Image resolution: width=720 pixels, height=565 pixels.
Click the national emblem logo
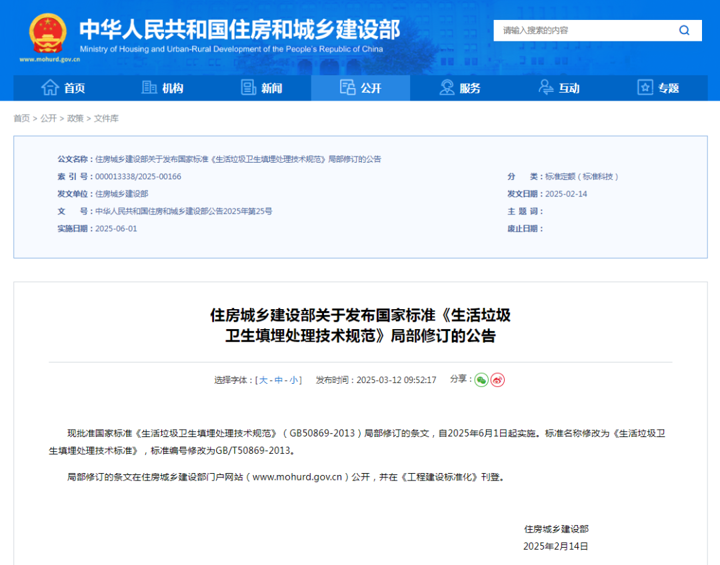pyautogui.click(x=47, y=33)
